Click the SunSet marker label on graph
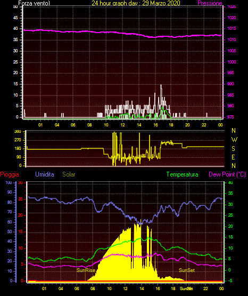Viewport: 248px width, 296px height. pos(187,270)
